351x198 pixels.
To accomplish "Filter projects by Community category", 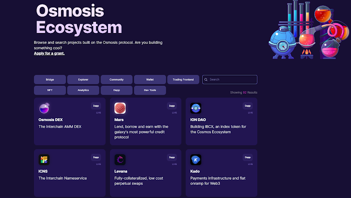I will (x=116, y=80).
